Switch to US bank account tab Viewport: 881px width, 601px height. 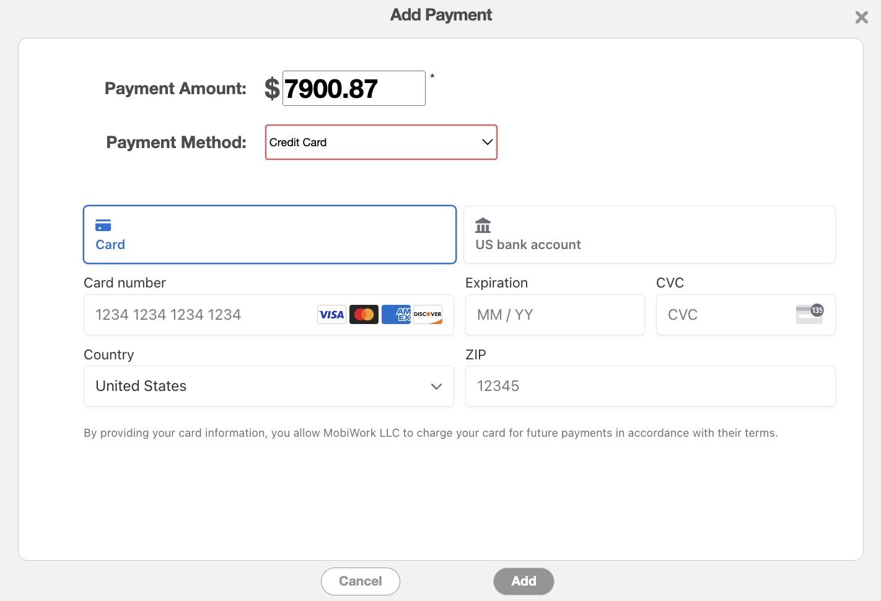click(649, 235)
